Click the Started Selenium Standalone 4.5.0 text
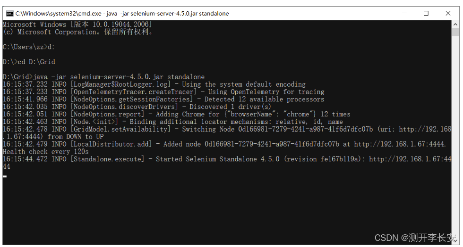 point(218,159)
